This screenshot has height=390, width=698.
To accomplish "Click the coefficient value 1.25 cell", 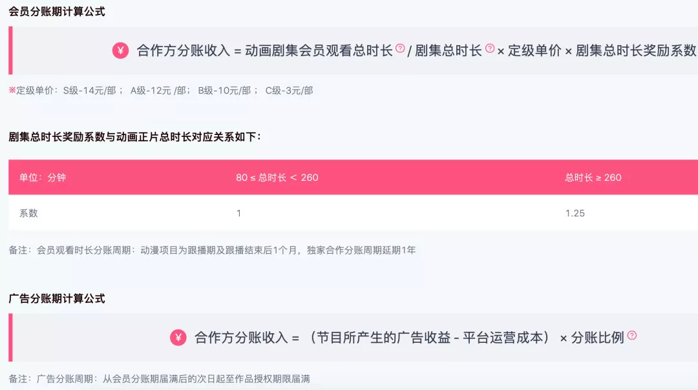I will click(575, 212).
